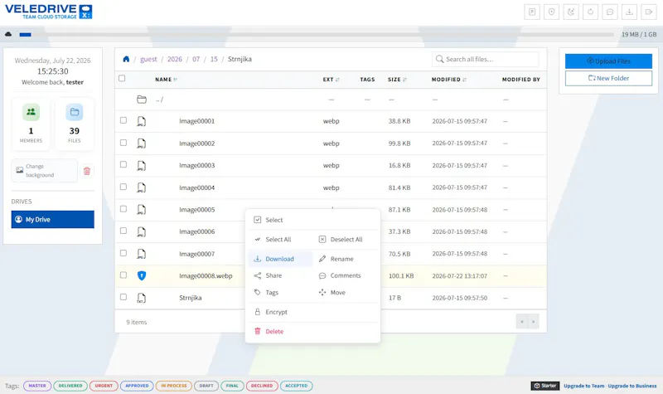Choose Download in the context menu
663x394 pixels.
[x=280, y=259]
